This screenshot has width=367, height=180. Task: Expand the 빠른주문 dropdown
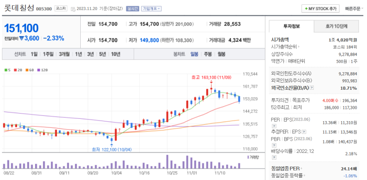354,9
